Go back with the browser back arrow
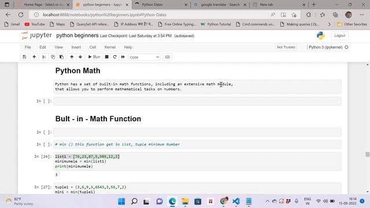The width and height of the screenshot is (370, 208). click(x=8, y=14)
